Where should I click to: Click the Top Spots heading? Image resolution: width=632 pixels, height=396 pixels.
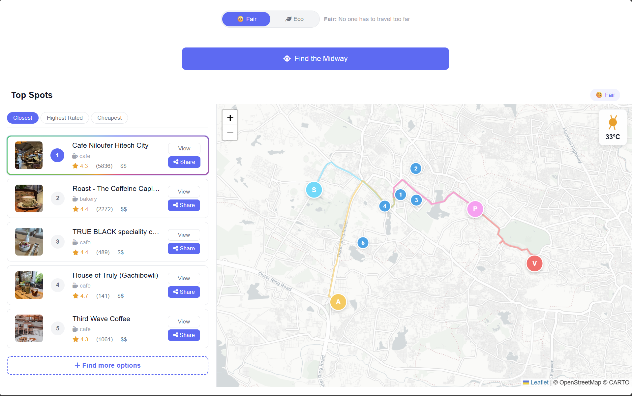pyautogui.click(x=32, y=95)
